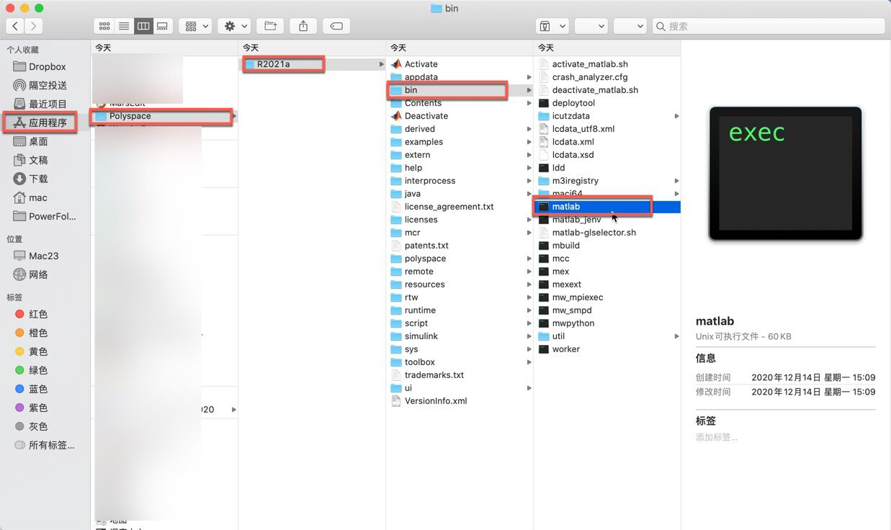Image resolution: width=891 pixels, height=530 pixels.
Task: Expand the toolbox folder chevron
Action: pyautogui.click(x=529, y=362)
